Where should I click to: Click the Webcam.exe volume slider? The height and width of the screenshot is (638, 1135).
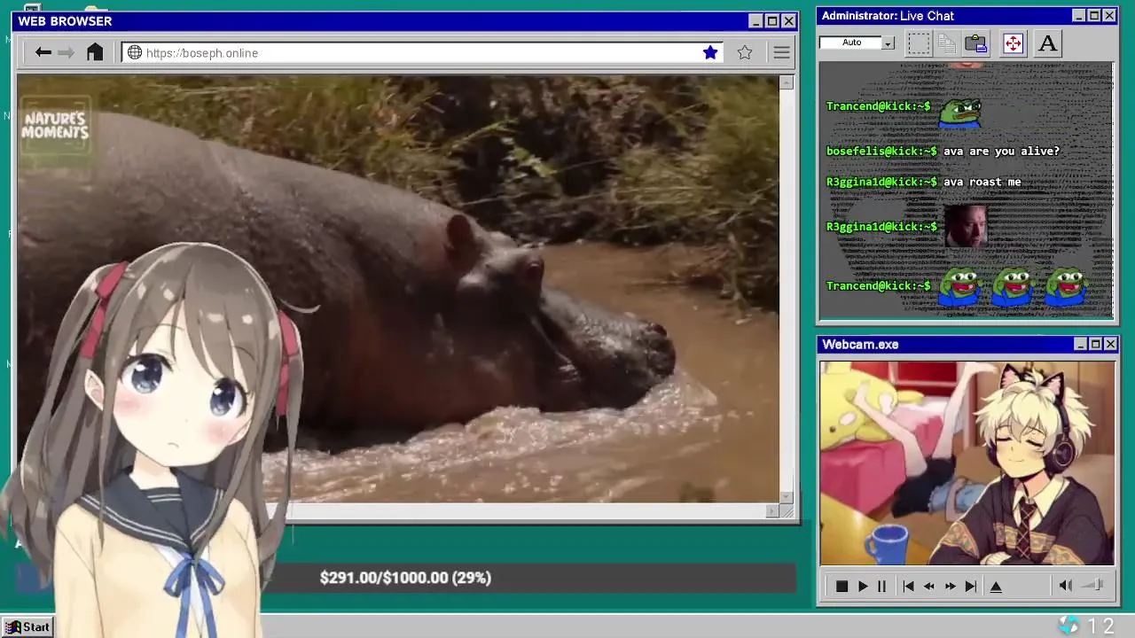(1094, 586)
